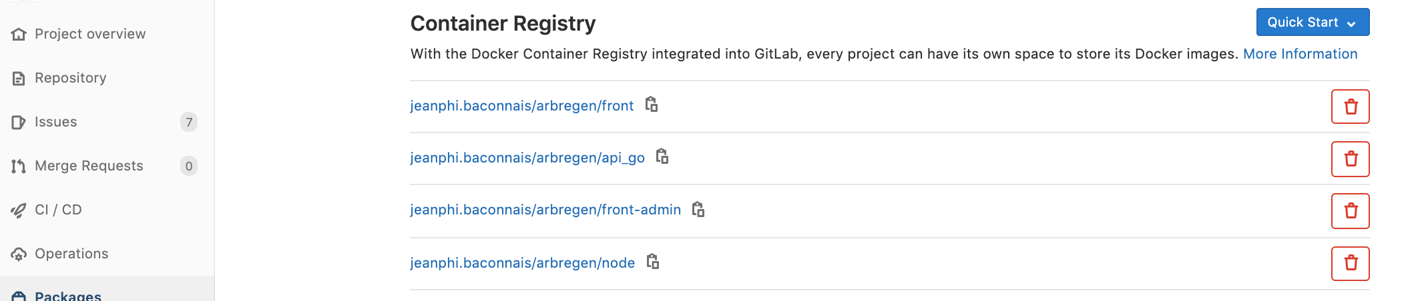Open the Repository sidebar section
Image resolution: width=1422 pixels, height=301 pixels.
[x=70, y=78]
